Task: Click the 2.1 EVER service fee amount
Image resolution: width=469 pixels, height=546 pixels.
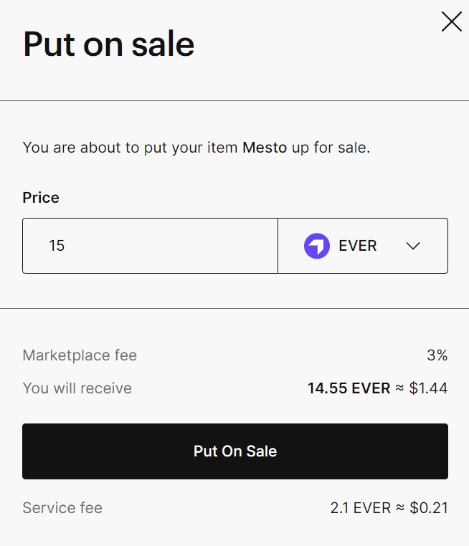Action: coord(361,508)
